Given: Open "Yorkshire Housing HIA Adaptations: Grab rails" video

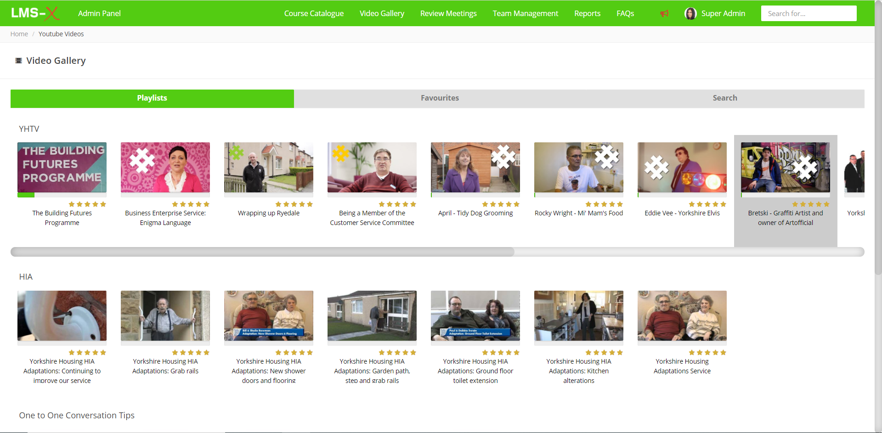Looking at the screenshot, I should 165,317.
